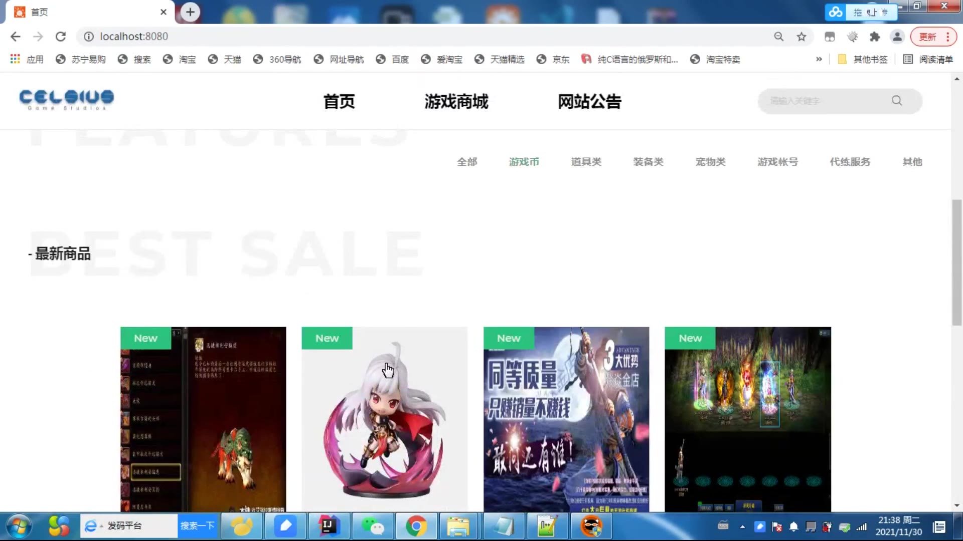Click the 搜索一下 button in the taskbar
Screen dimensions: 963x541
click(198, 526)
